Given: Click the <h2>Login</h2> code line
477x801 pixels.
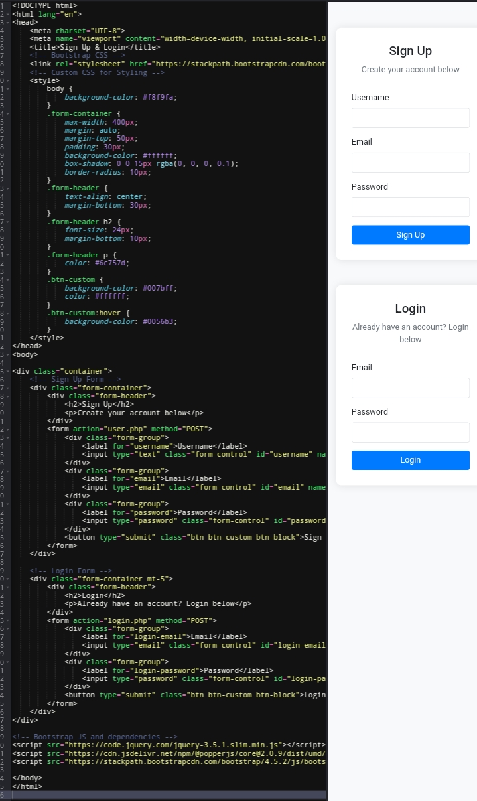Looking at the screenshot, I should (95, 595).
